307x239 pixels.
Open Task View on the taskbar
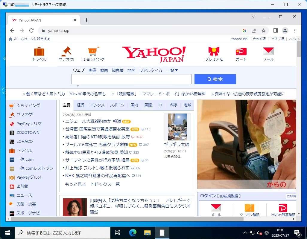tap(118, 232)
